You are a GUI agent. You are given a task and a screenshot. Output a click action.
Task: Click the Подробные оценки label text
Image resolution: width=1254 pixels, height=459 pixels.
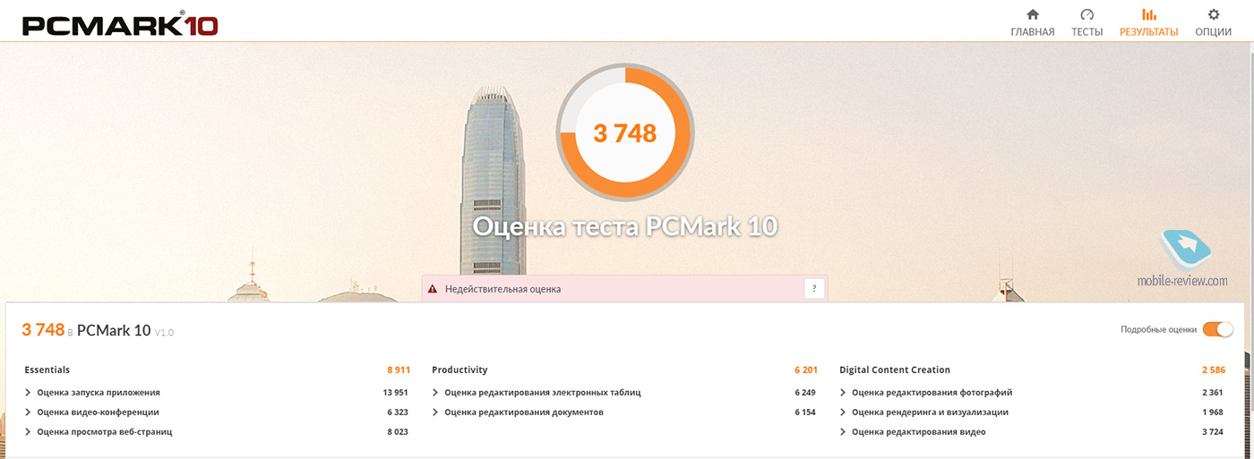coord(1158,329)
